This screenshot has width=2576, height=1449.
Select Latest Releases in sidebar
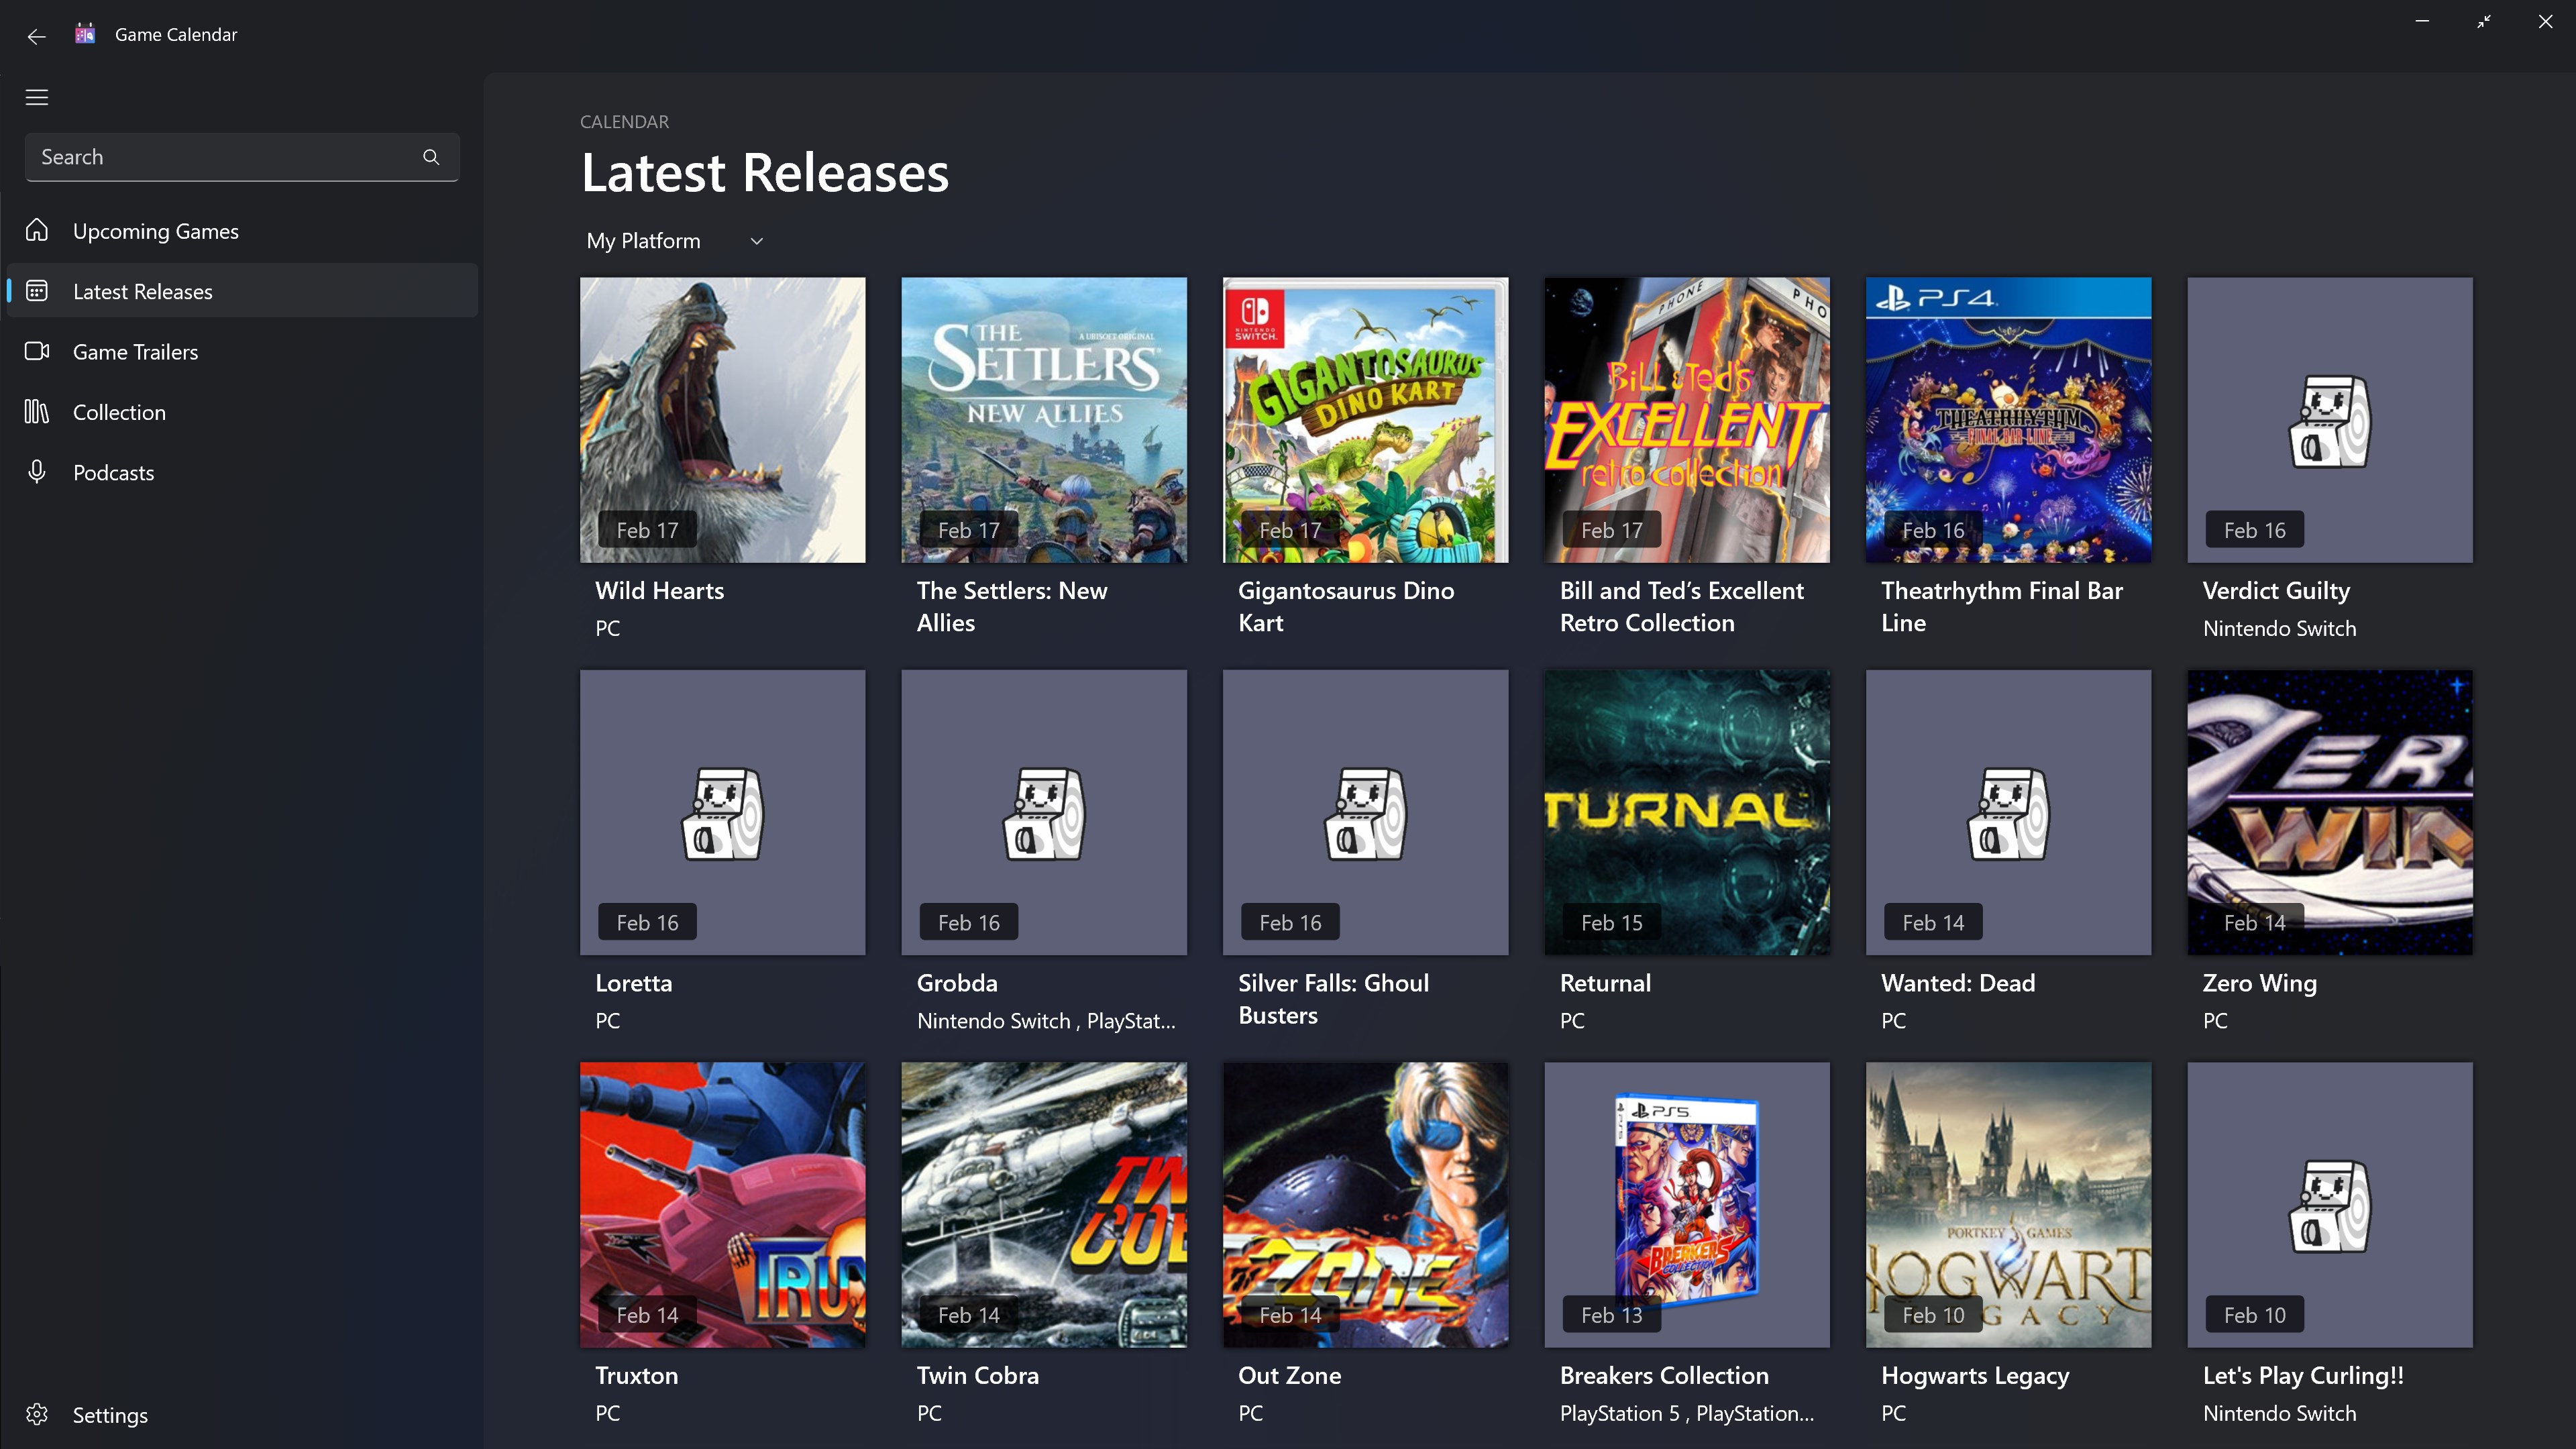click(143, 291)
